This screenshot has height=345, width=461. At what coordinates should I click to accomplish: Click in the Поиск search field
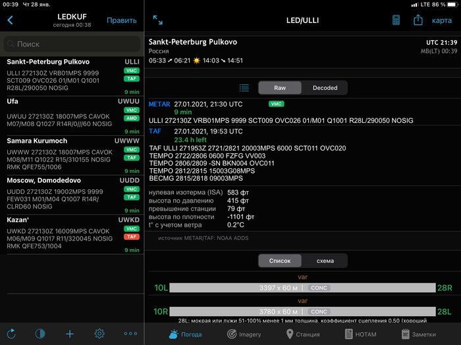(x=72, y=44)
